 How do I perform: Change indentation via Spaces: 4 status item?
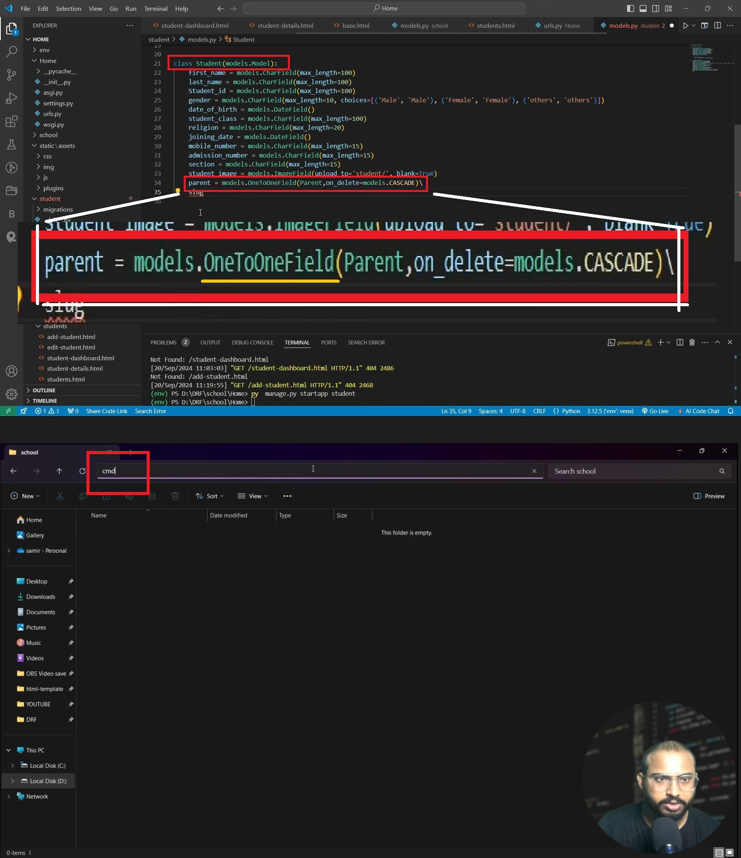point(491,411)
